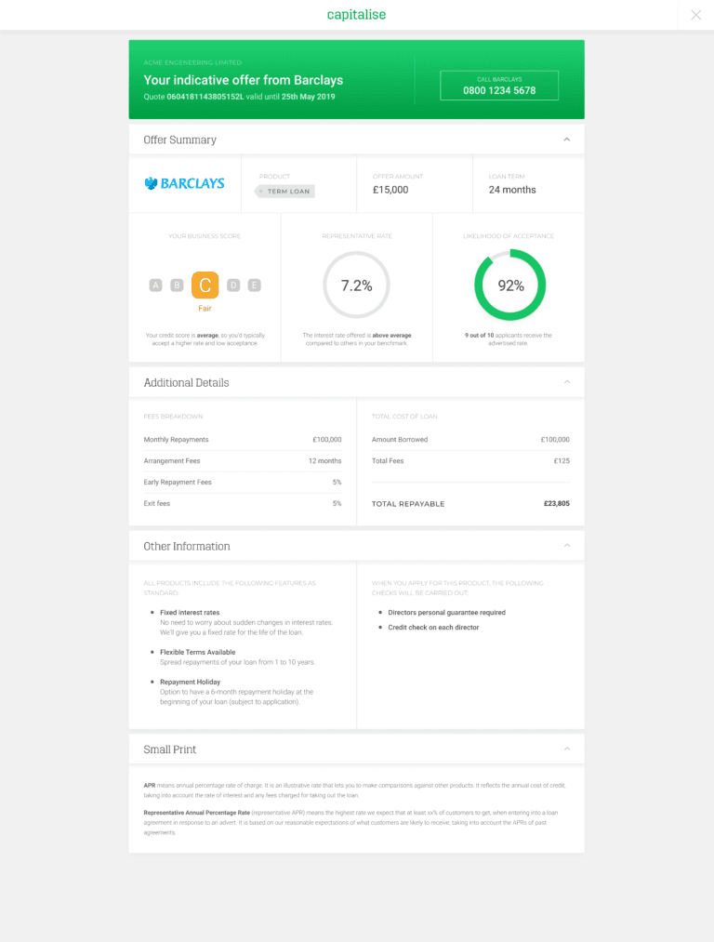This screenshot has width=714, height=942.
Task: Collapse the Small Print section
Action: [566, 749]
